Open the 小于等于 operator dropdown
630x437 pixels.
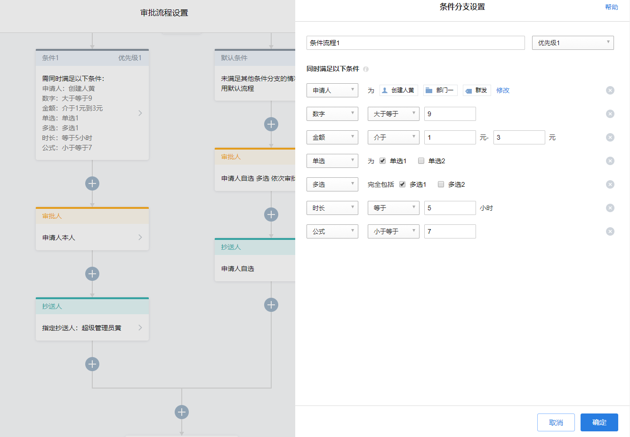[x=394, y=231]
